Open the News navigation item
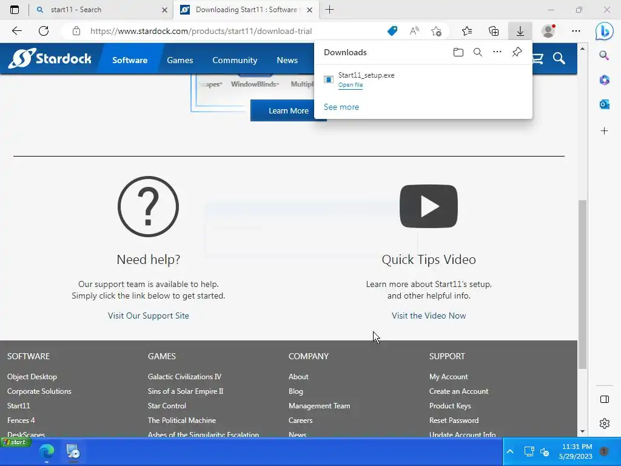Image resolution: width=621 pixels, height=466 pixels. tap(287, 60)
